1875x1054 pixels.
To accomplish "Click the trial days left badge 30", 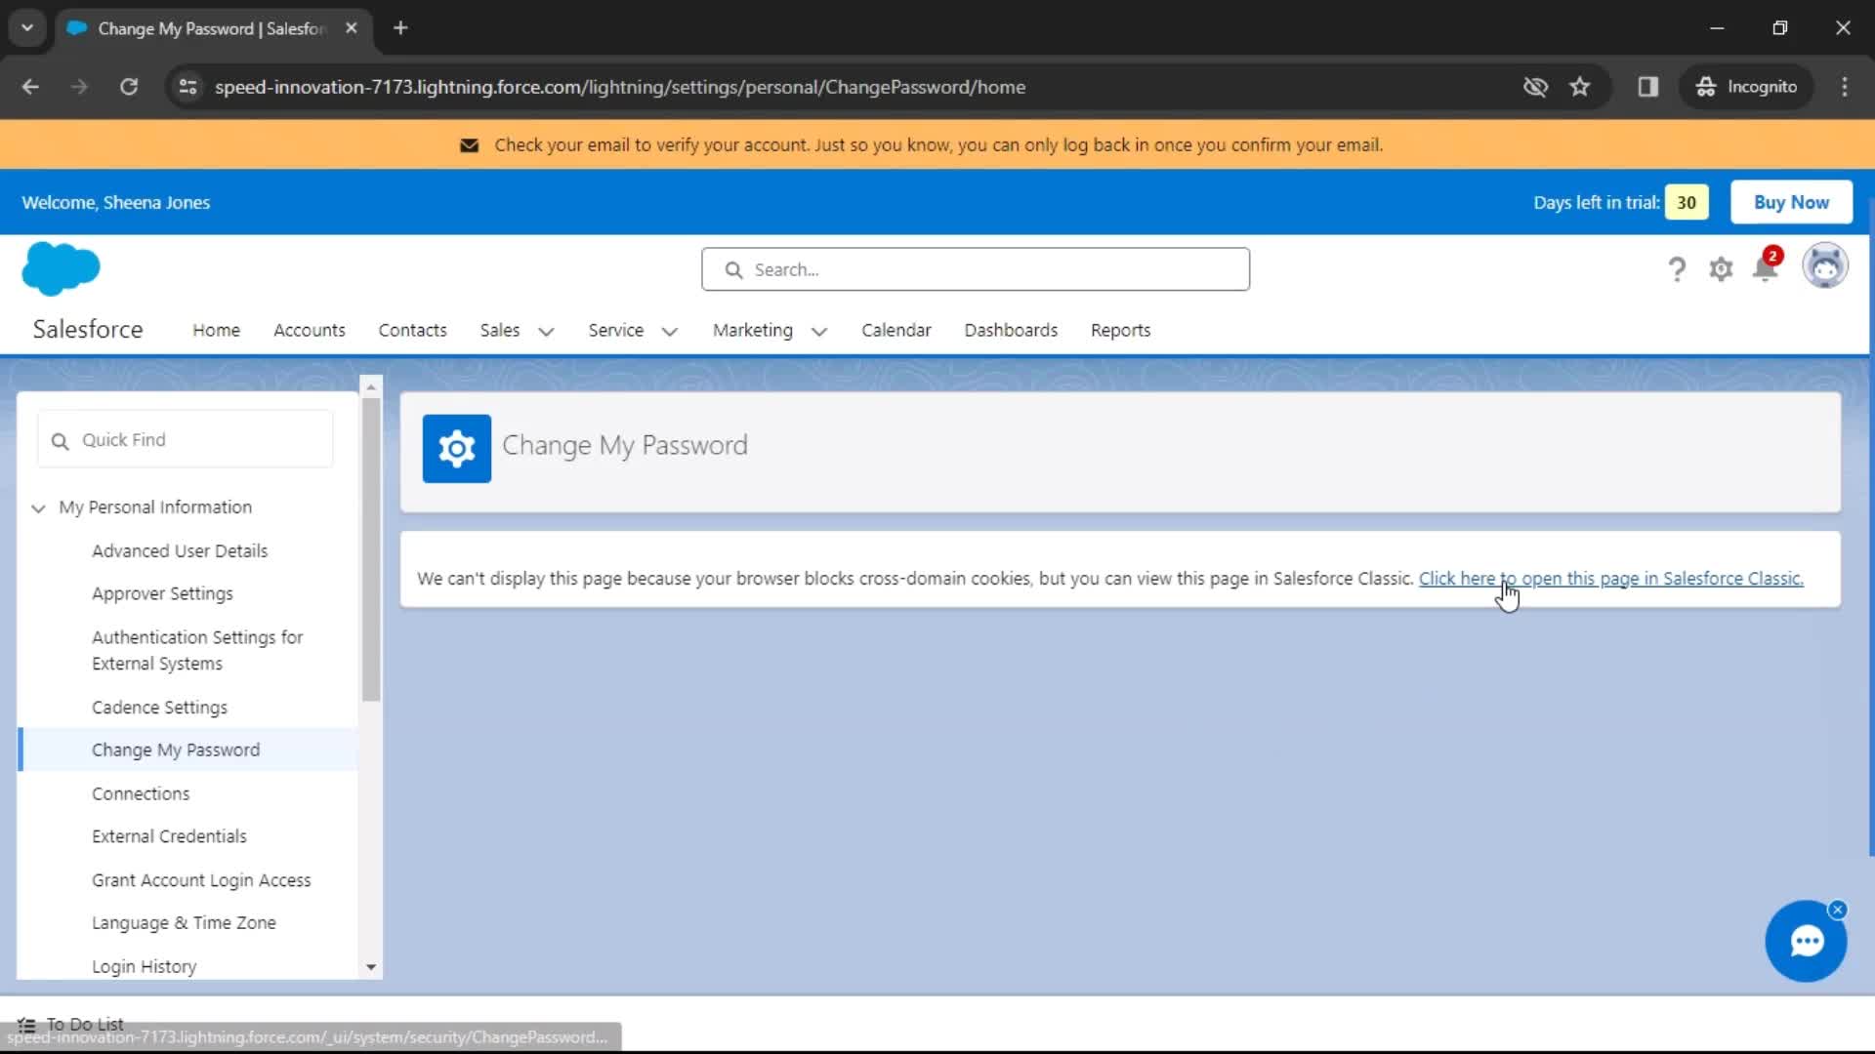I will point(1687,202).
